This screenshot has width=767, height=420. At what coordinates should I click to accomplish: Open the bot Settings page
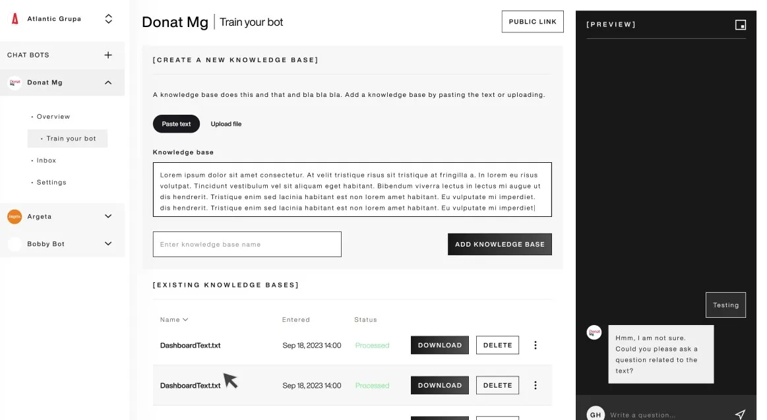click(x=51, y=183)
